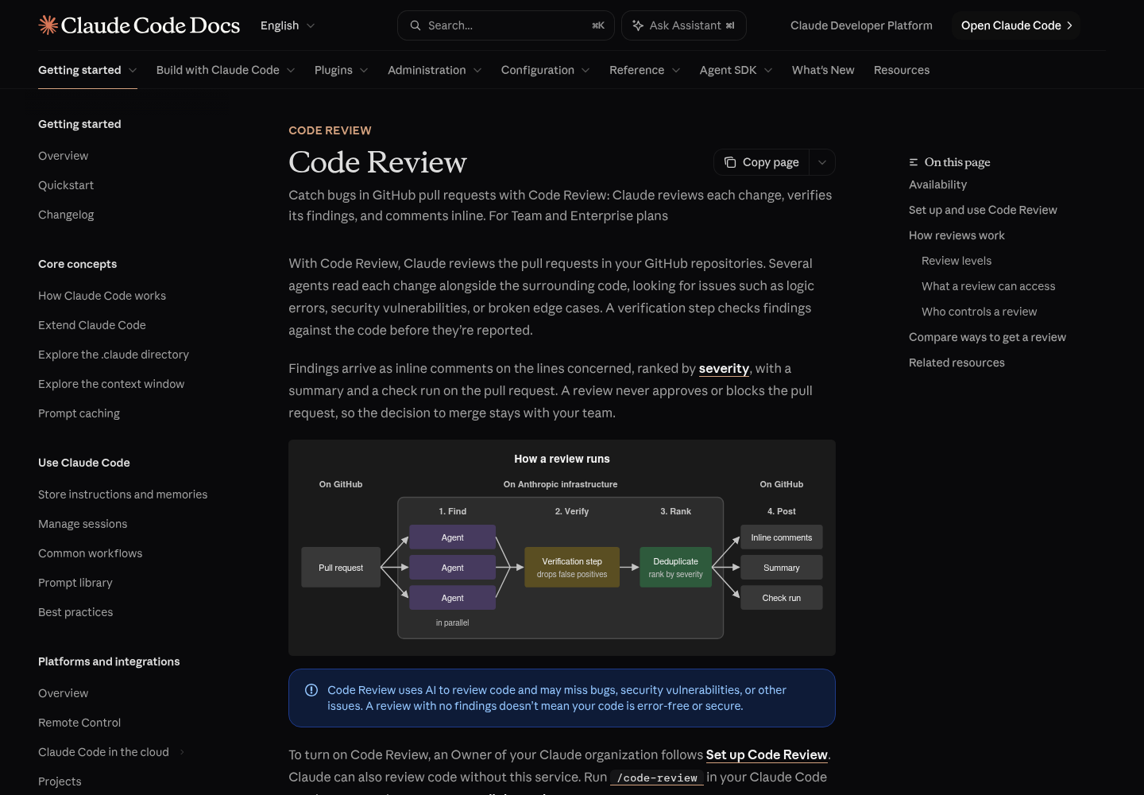The height and width of the screenshot is (795, 1144).
Task: Open the Changelog sidebar link
Action: coord(66,215)
